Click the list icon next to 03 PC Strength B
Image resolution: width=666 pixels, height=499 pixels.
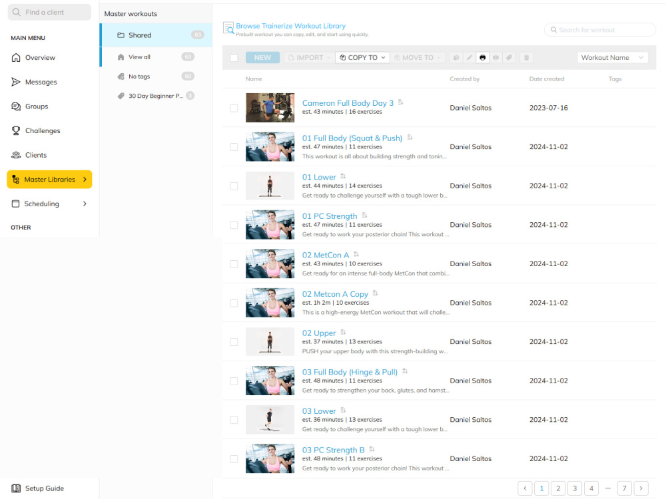pos(372,449)
